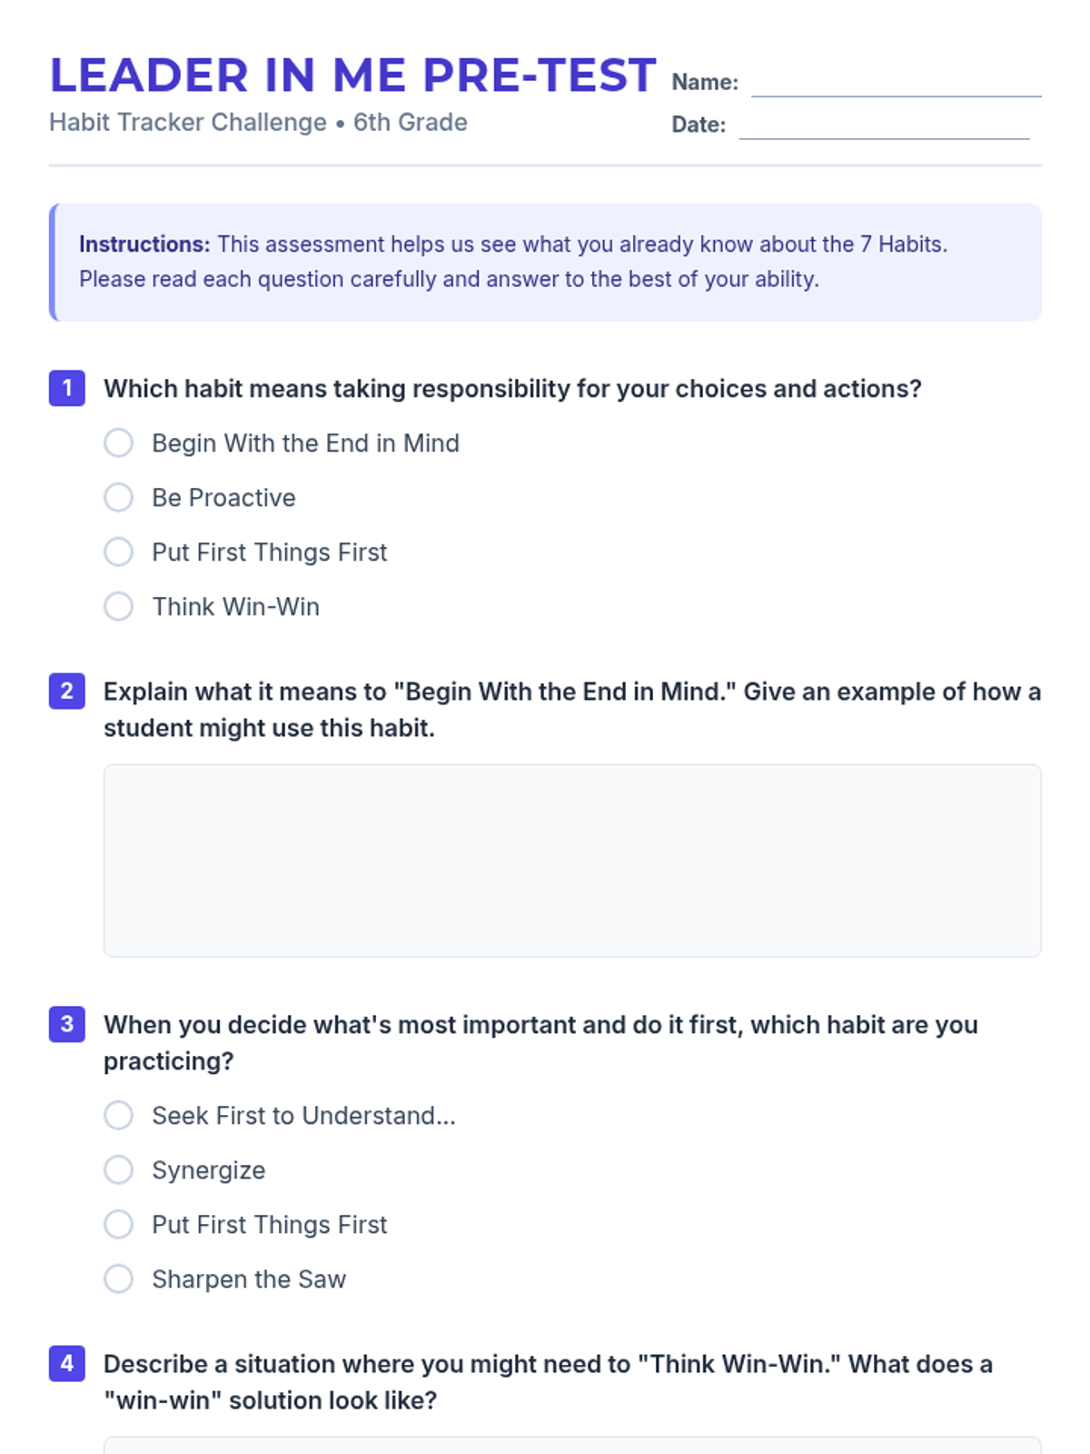
Task: Click the Date input line
Action: click(884, 126)
